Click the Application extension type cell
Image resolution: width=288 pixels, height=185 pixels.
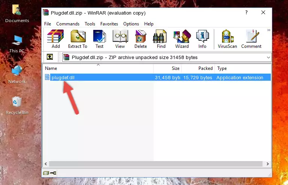(240, 78)
